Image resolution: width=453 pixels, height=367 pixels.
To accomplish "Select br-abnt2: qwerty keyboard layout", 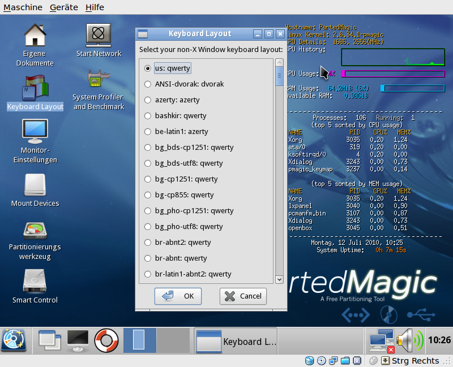I will 148,243.
